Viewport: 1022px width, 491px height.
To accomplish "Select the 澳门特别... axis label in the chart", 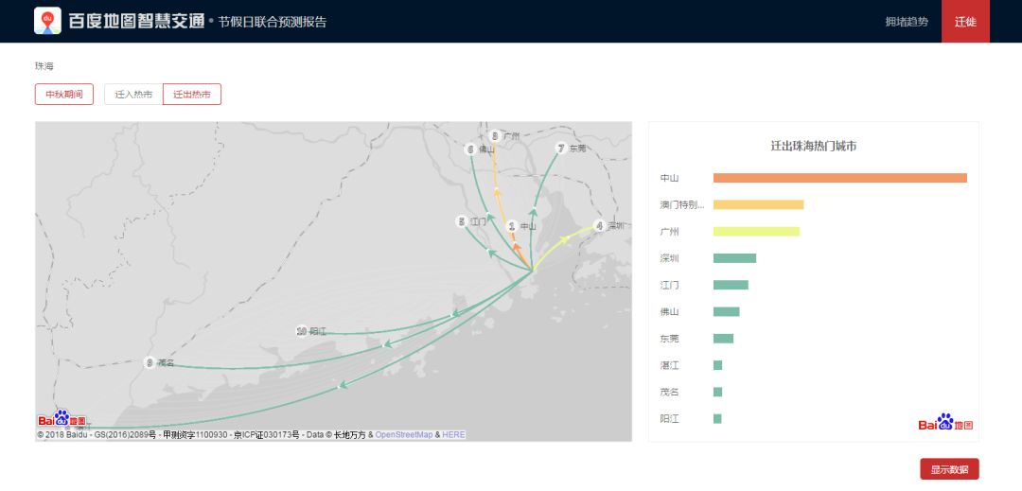I will (x=682, y=204).
